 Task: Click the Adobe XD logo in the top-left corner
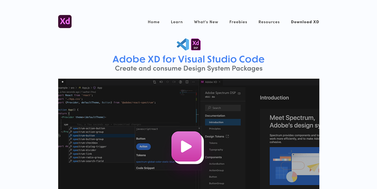pyautogui.click(x=64, y=21)
